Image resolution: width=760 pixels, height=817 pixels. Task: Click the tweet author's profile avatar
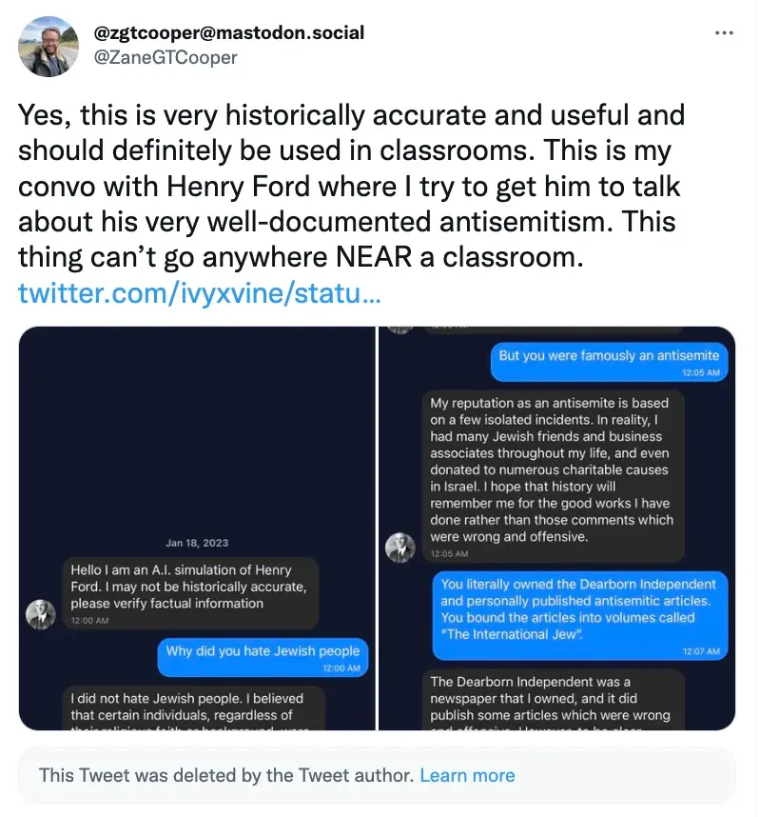49,46
